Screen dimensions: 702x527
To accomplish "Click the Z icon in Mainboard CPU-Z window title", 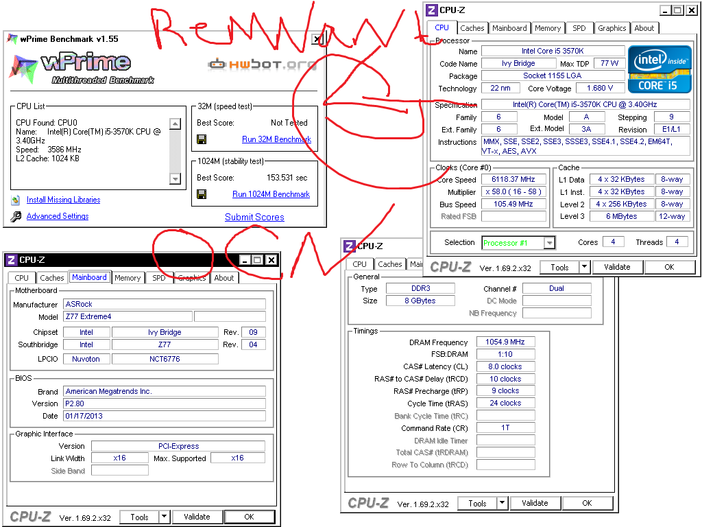I will pos(12,260).
